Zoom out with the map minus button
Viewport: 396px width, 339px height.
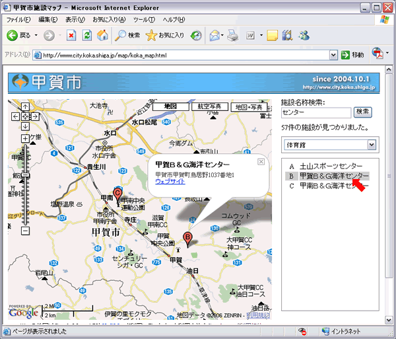25,231
